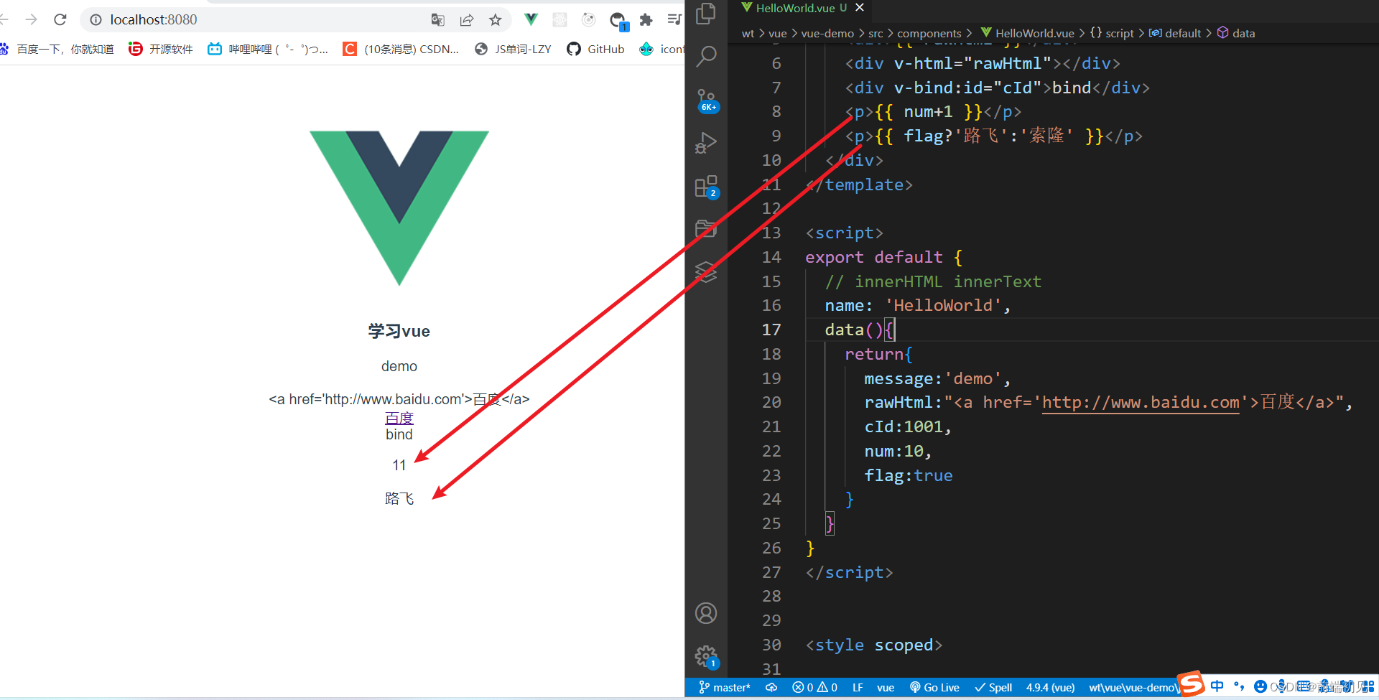1379x700 pixels.
Task: Click the vue breadcrumb segment
Action: tap(778, 33)
